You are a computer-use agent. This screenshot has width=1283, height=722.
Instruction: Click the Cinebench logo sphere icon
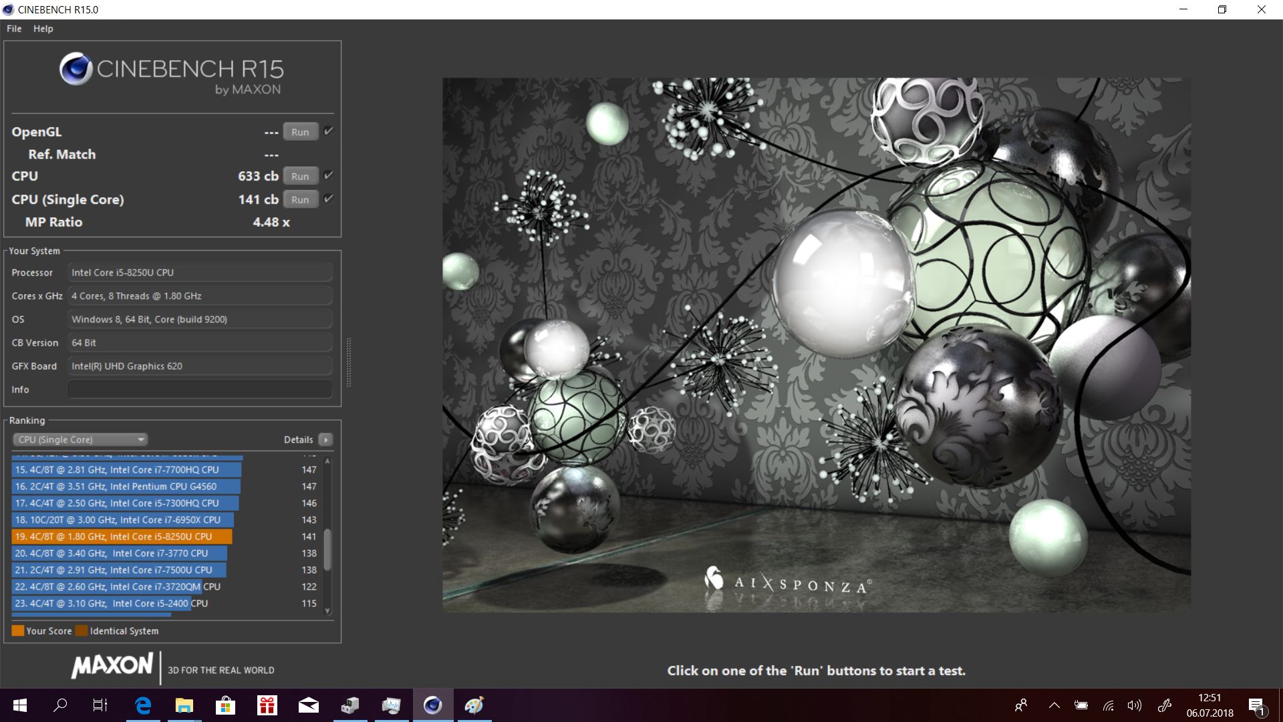tap(76, 69)
